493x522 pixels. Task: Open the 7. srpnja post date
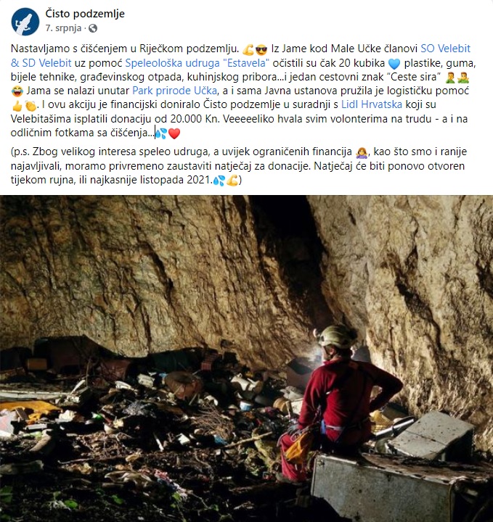click(63, 28)
